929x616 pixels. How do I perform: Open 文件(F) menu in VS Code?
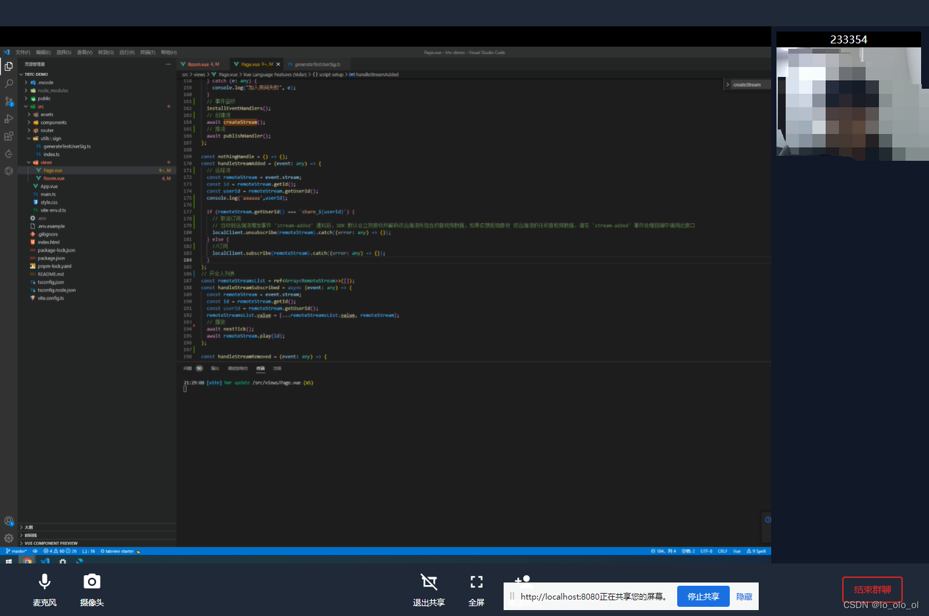[23, 53]
